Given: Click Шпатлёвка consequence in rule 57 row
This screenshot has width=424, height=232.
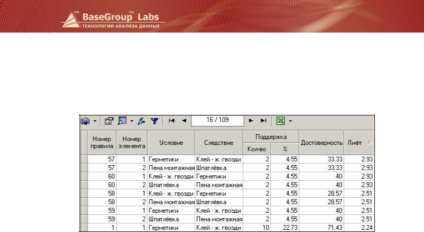Looking at the screenshot, I should [219, 168].
